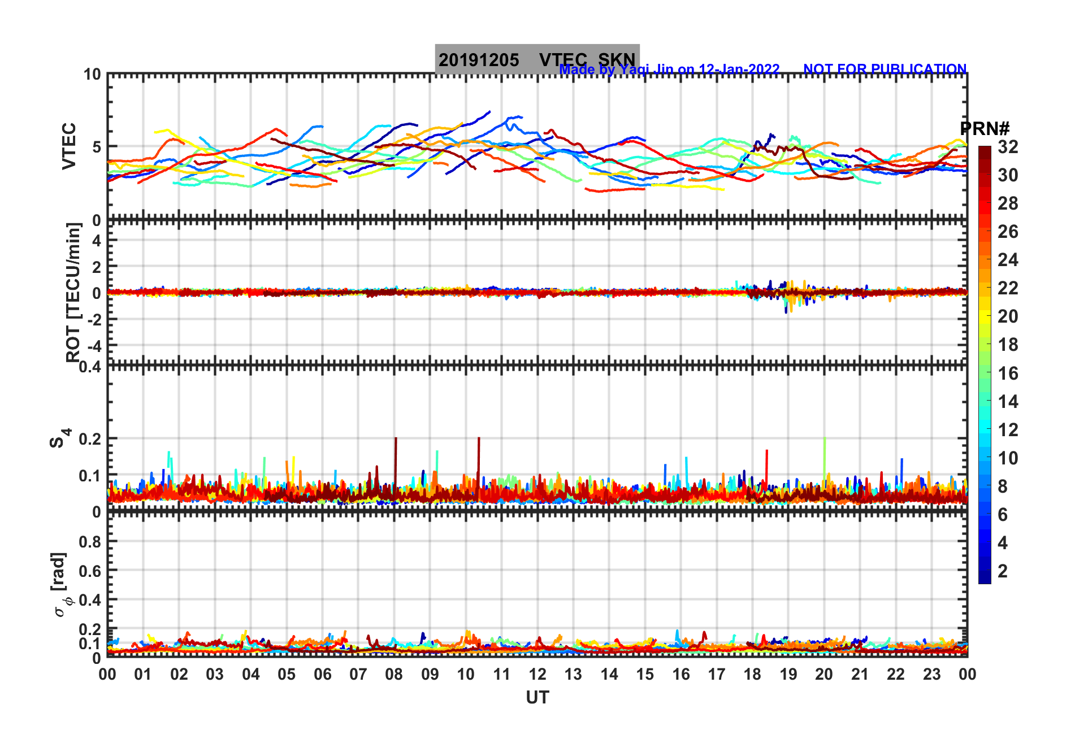Viewport: 1075px width, 730px height.
Task: Select colorbar tick label '24'
Action: (1008, 260)
